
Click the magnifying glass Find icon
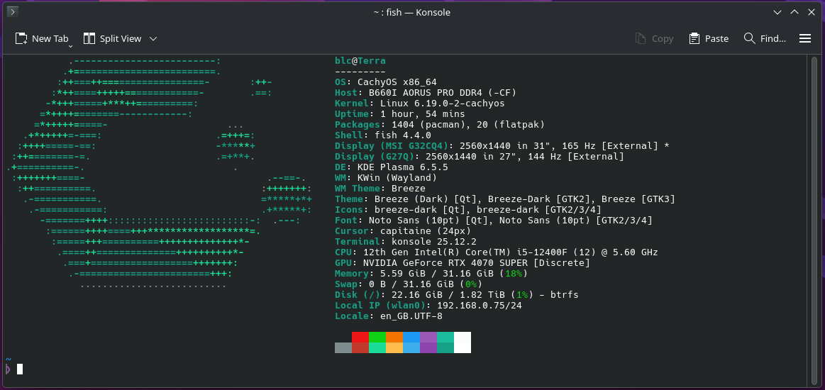(750, 38)
